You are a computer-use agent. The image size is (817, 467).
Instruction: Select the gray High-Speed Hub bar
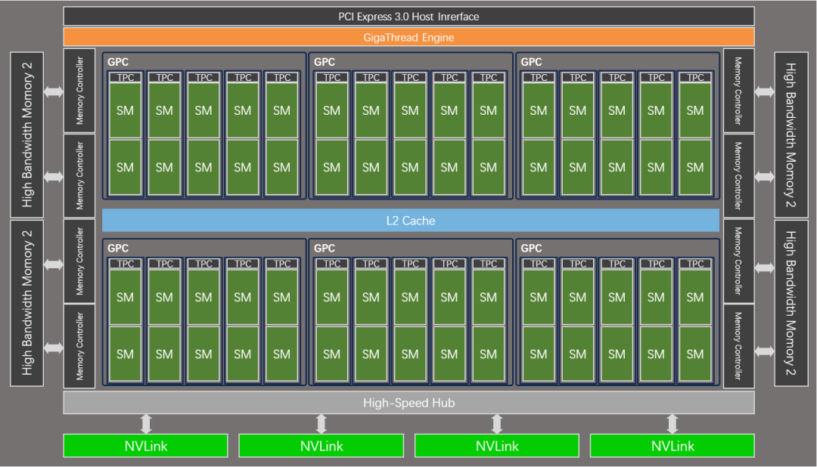coord(408,403)
